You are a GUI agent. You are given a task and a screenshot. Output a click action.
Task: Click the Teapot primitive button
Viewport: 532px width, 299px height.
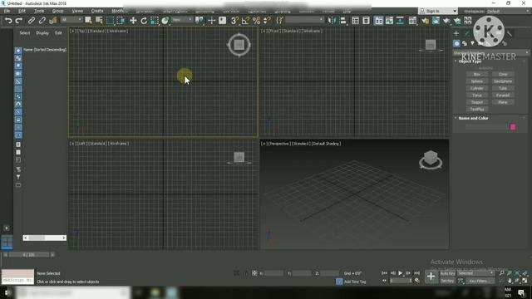476,102
